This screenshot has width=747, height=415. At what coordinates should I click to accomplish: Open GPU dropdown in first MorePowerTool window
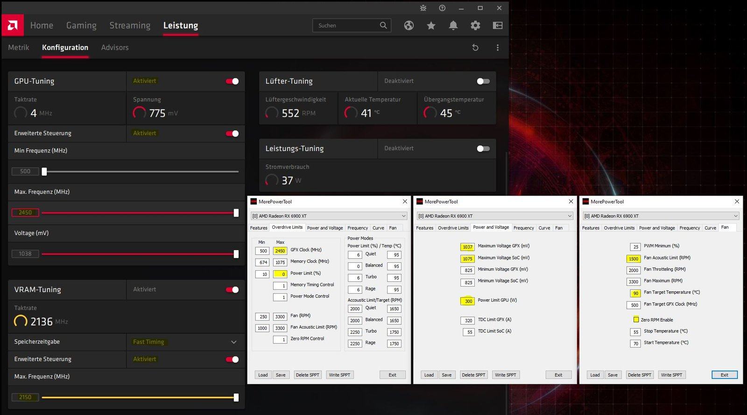tap(329, 216)
